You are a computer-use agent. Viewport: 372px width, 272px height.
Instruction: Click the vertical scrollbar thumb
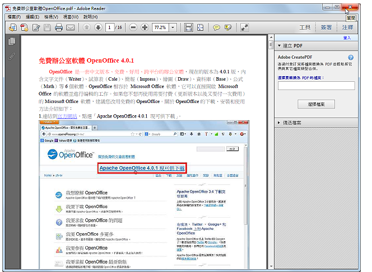[x=271, y=45]
